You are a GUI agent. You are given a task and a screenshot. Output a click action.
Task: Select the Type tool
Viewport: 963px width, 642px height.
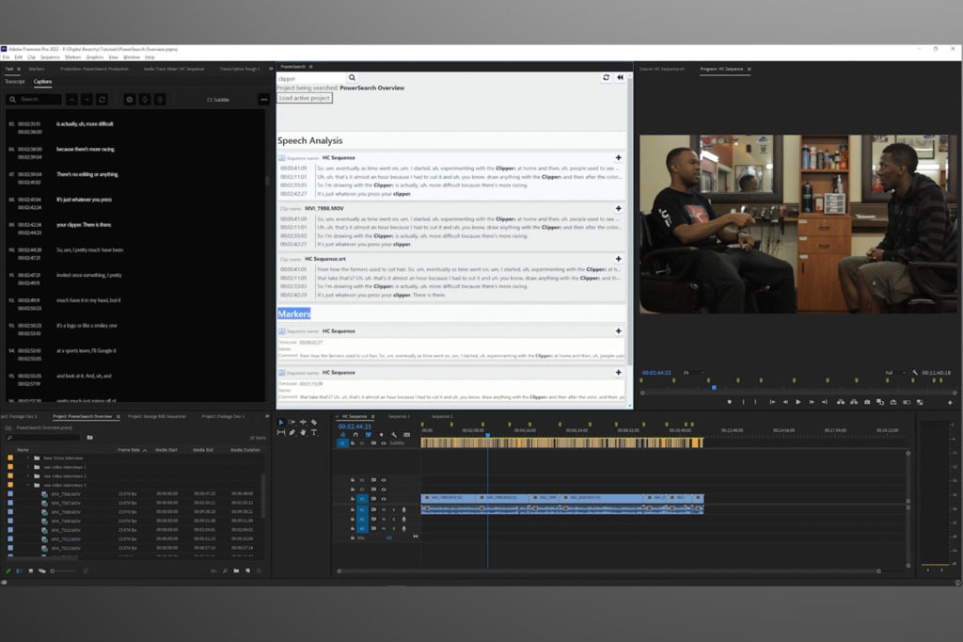(x=314, y=432)
